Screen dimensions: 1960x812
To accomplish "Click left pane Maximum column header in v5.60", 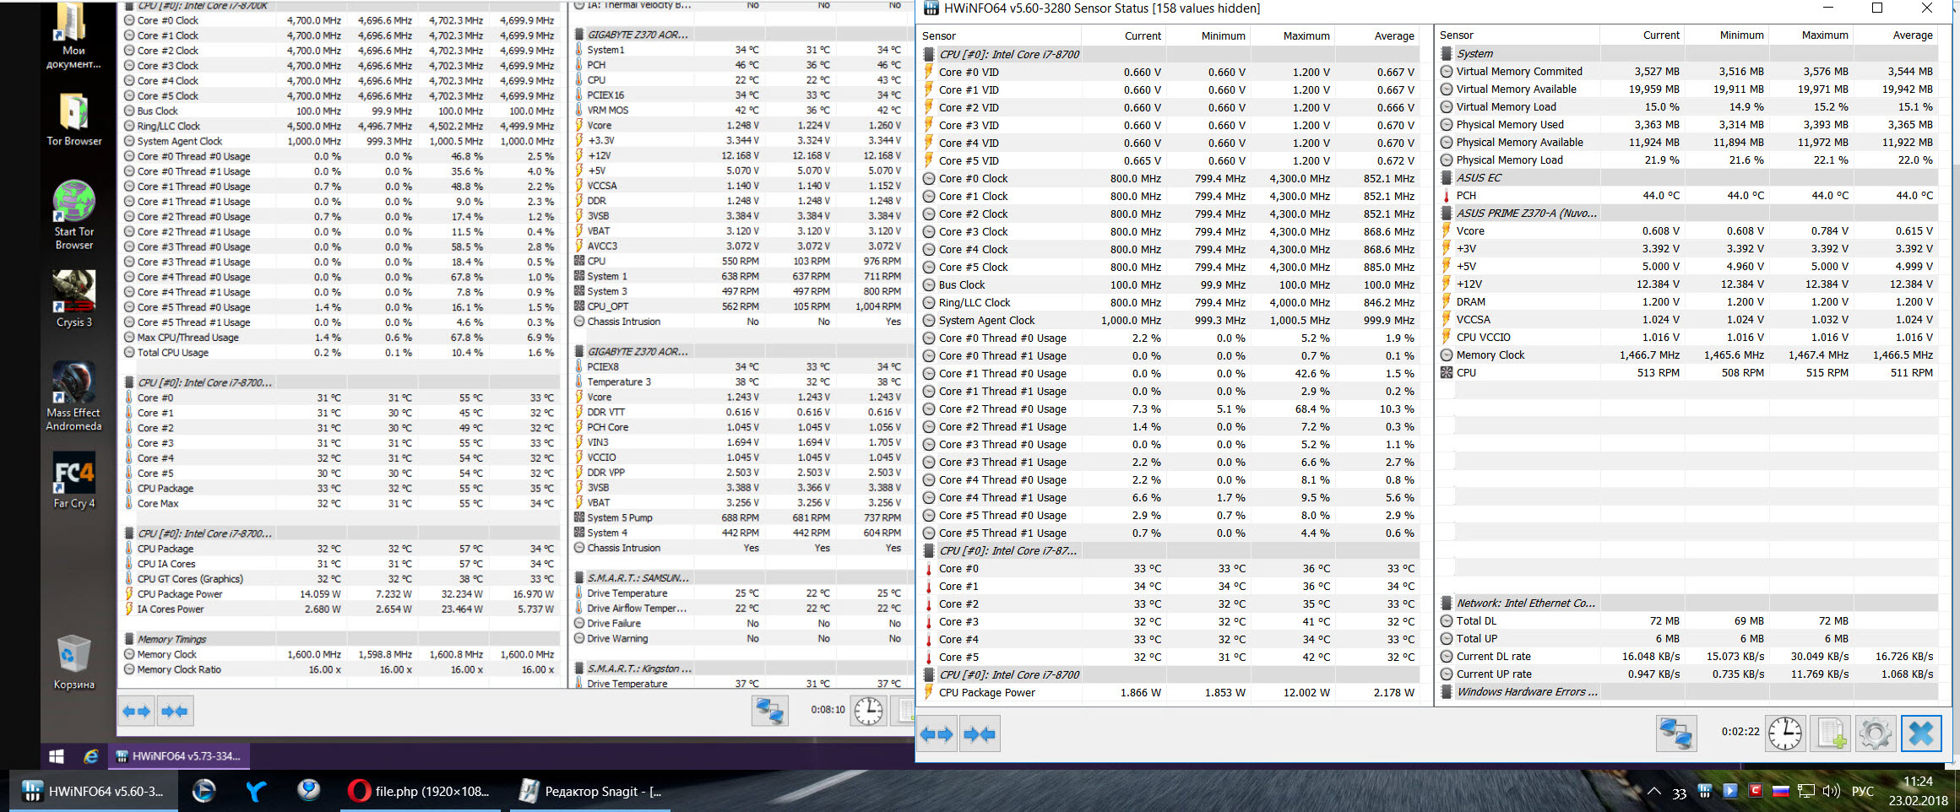I will [1292, 35].
